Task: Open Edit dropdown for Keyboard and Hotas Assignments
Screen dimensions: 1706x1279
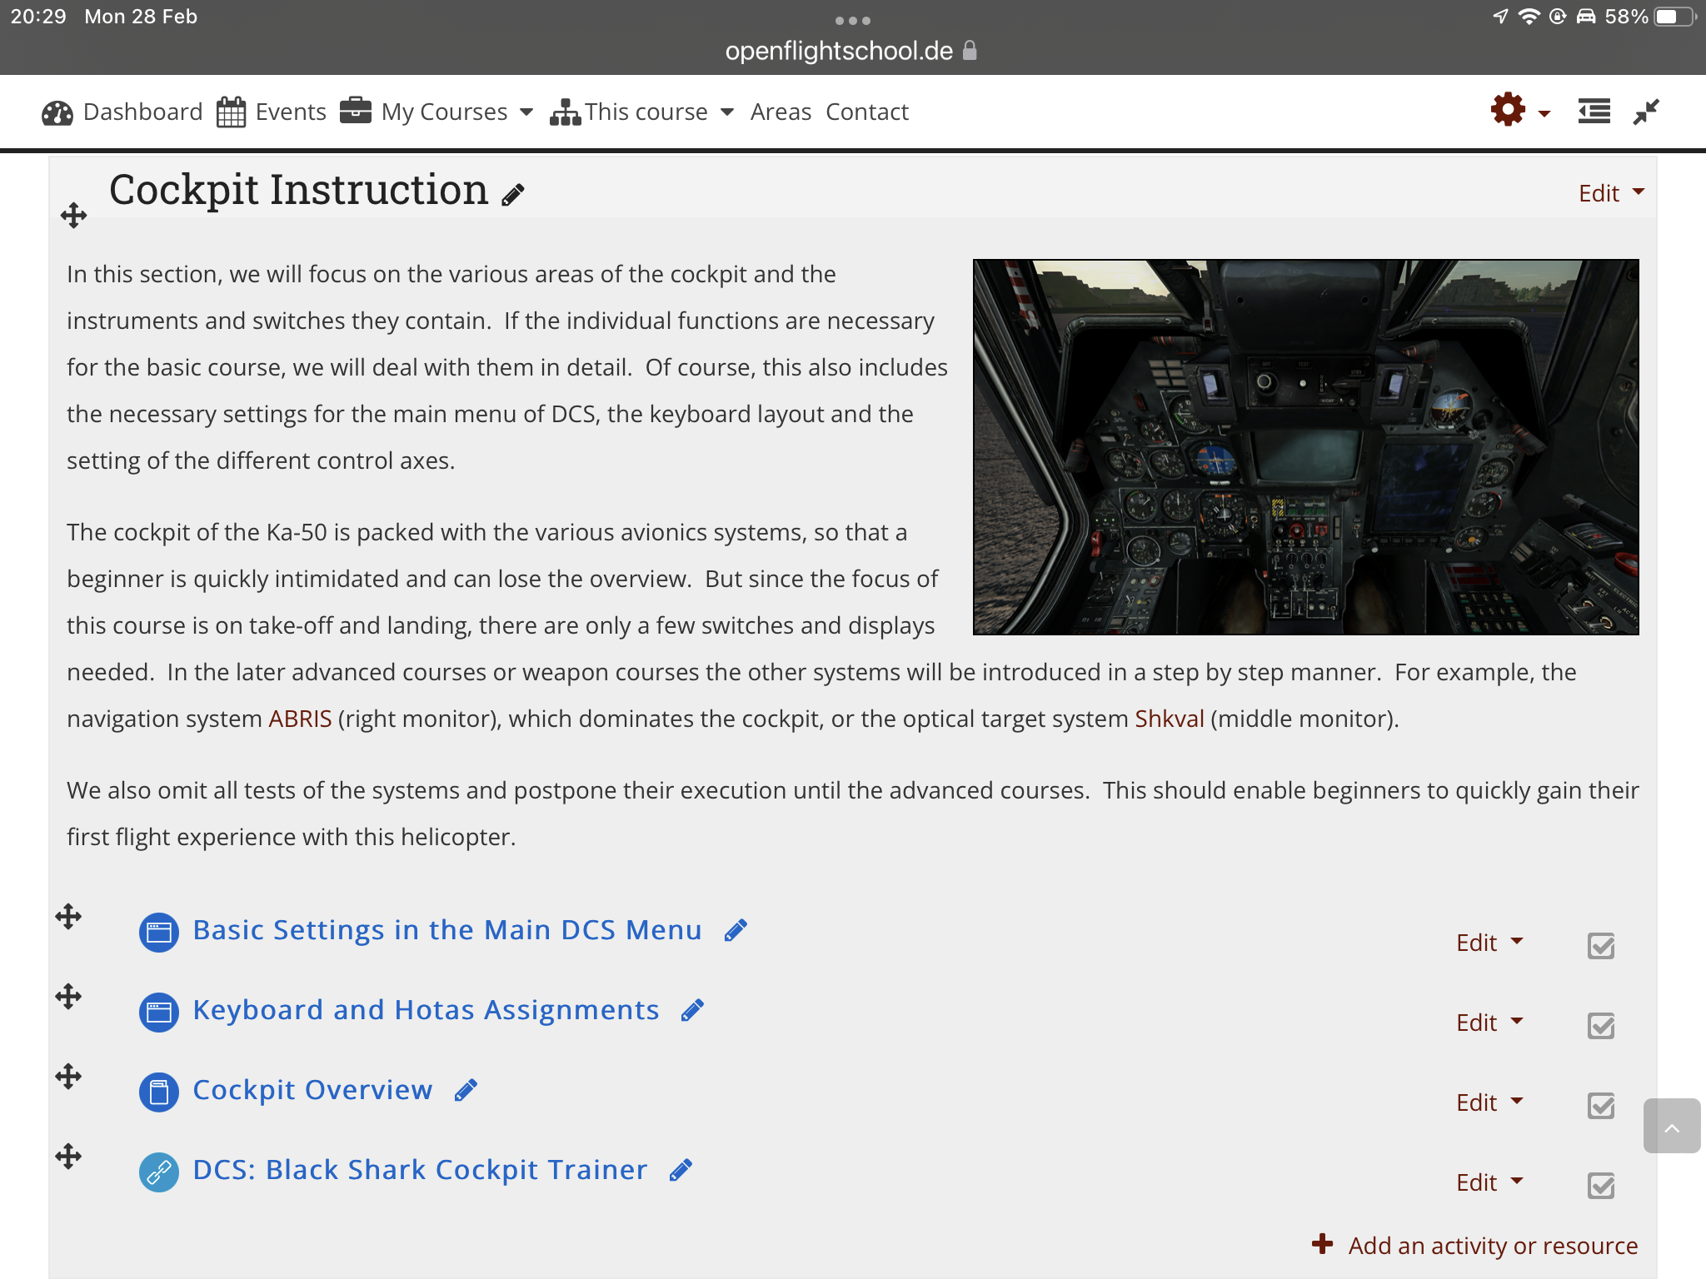Action: [x=1489, y=1023]
